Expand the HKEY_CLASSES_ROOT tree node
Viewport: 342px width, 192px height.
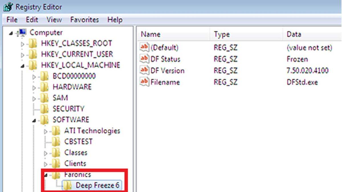click(x=23, y=44)
